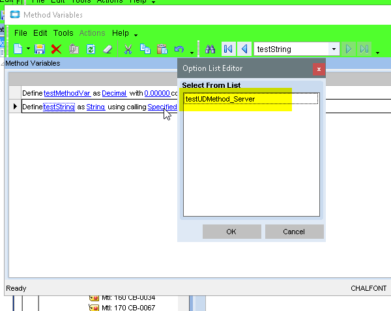
Task: Go to previous record arrow
Action: [244, 49]
